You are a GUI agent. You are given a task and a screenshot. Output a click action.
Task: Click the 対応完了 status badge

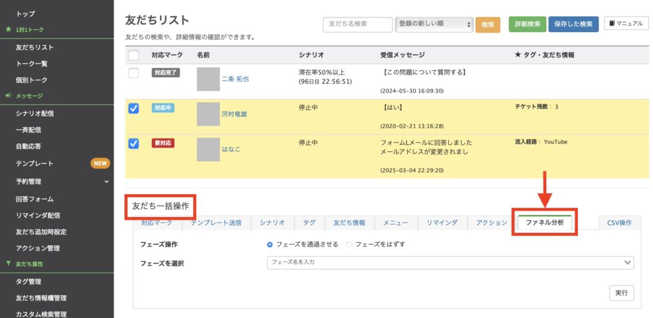coord(166,73)
